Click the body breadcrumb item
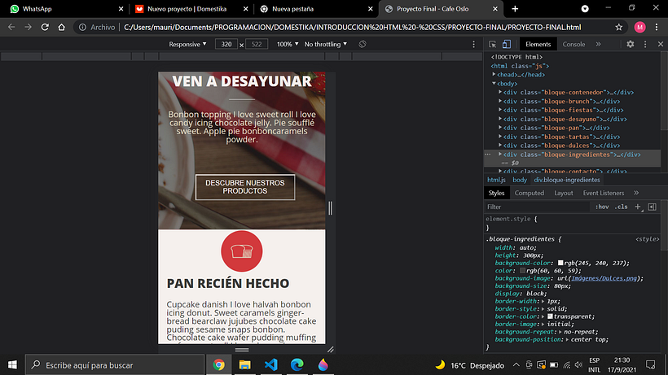Image resolution: width=668 pixels, height=375 pixels. coord(519,180)
